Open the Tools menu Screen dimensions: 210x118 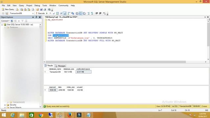45,6
